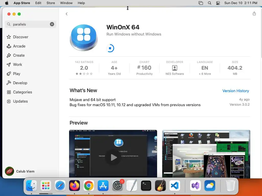
Task: Open TextEdit from the Dock
Action: point(132,186)
